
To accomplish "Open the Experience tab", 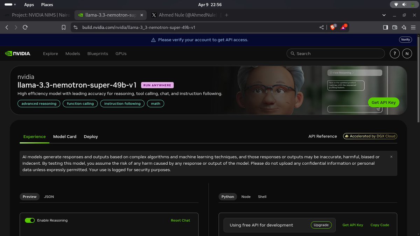I will coord(35,137).
